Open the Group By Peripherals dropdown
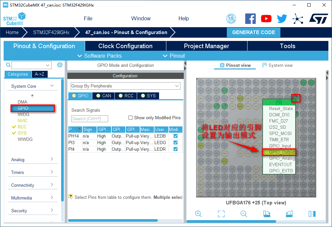 click(125, 86)
